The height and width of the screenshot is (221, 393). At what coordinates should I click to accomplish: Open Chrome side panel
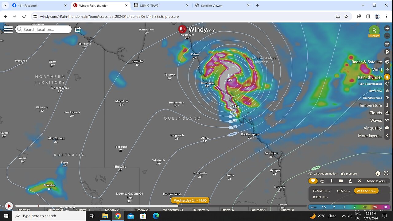(x=368, y=17)
